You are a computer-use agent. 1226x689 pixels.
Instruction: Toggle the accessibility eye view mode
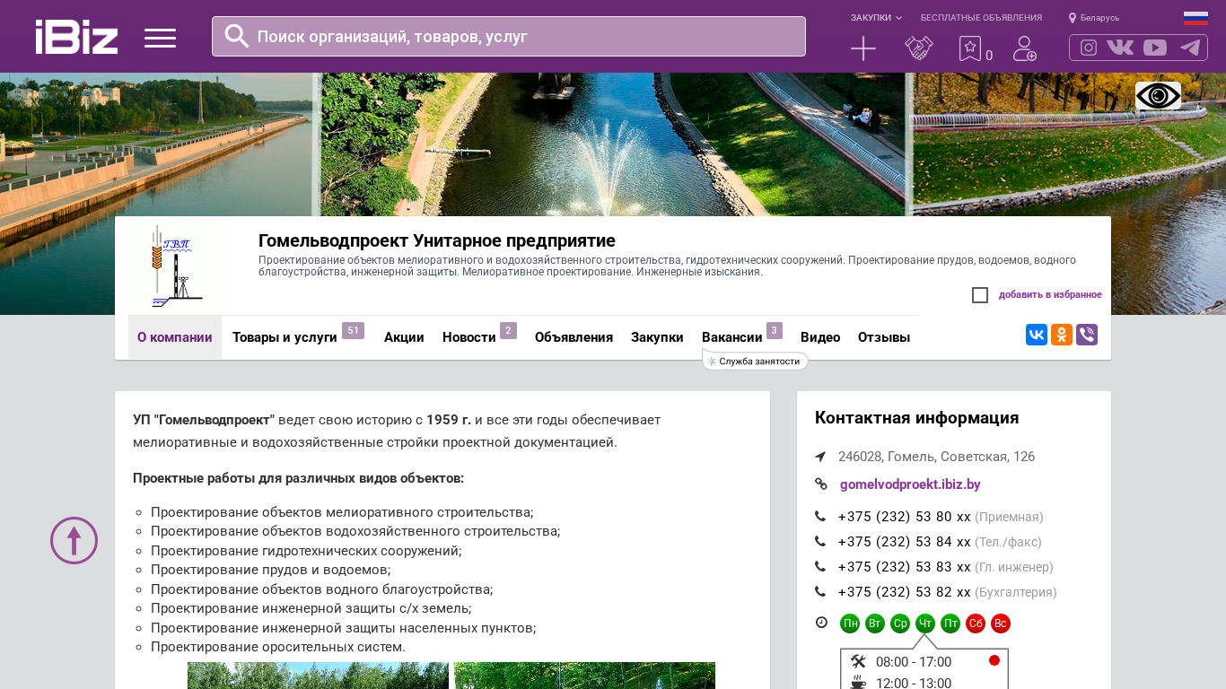1158,96
